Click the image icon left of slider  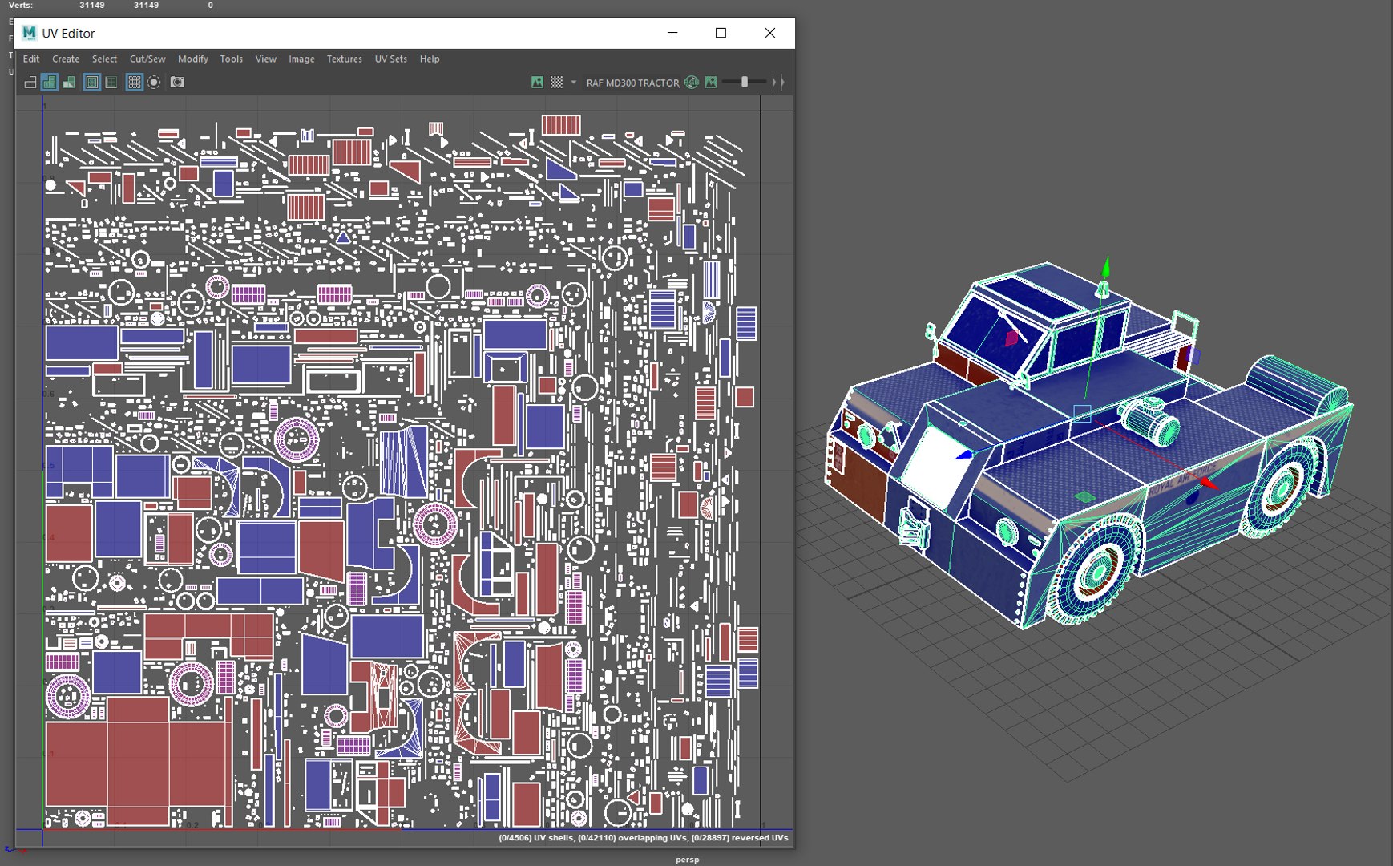pos(711,83)
